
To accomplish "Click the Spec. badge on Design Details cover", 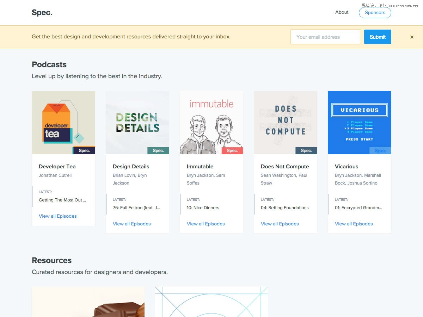I will (158, 150).
